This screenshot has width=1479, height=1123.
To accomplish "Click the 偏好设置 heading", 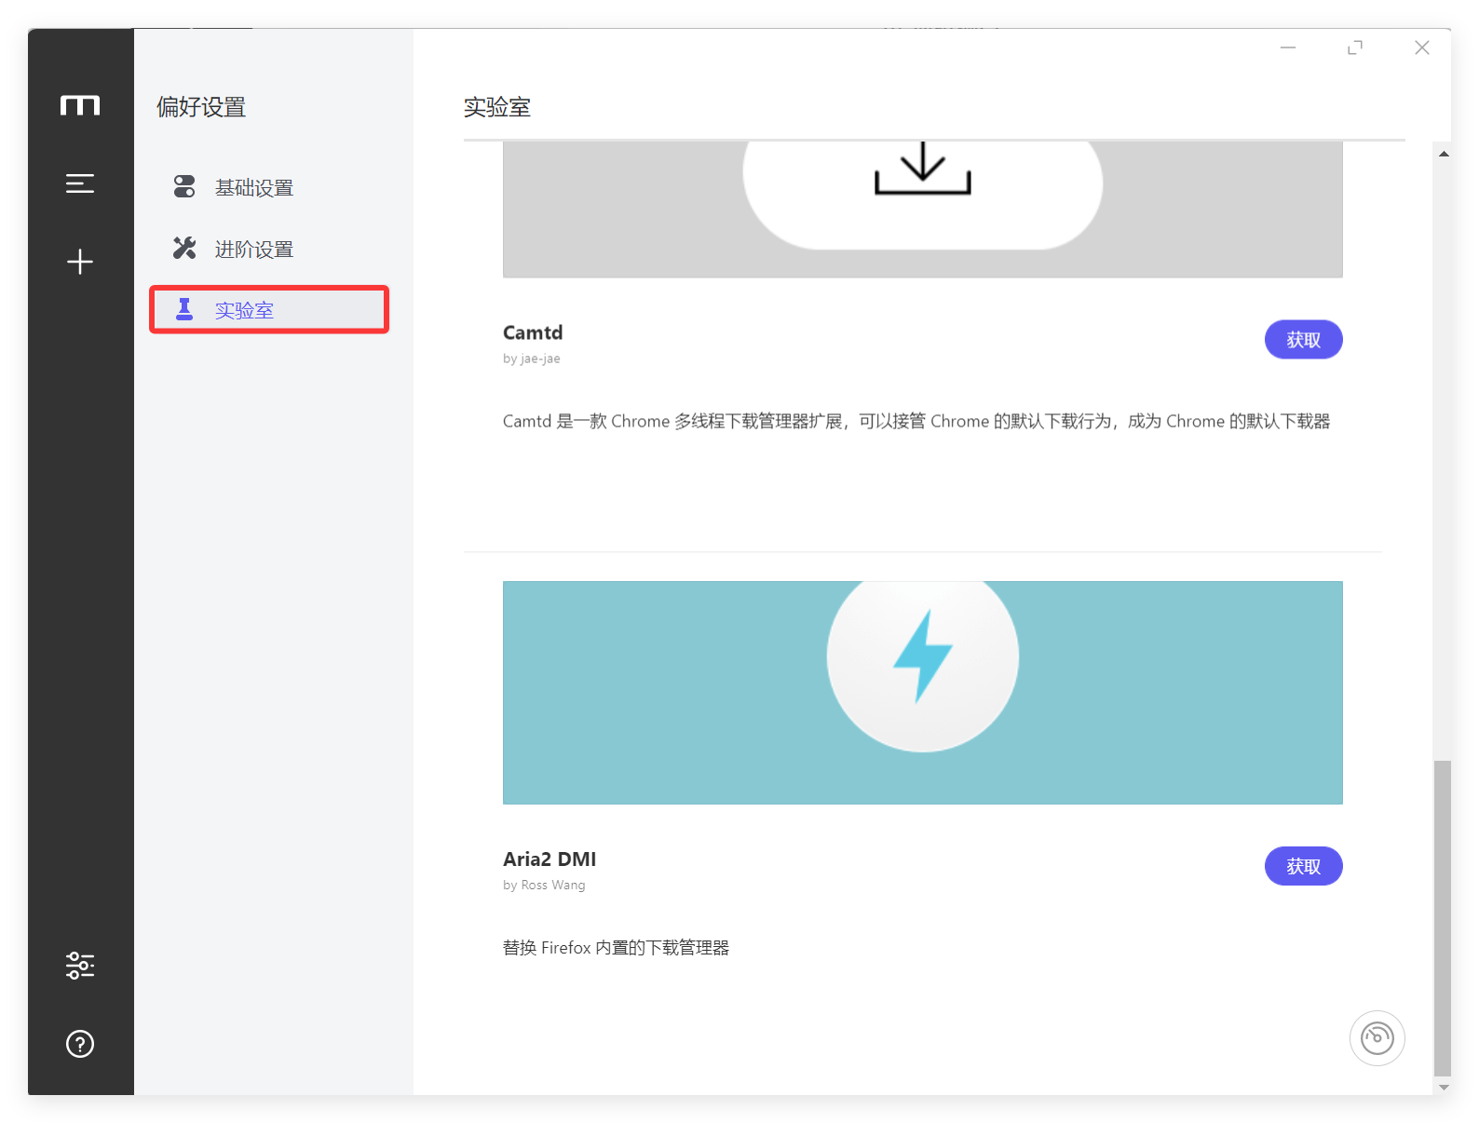I will pos(201,107).
